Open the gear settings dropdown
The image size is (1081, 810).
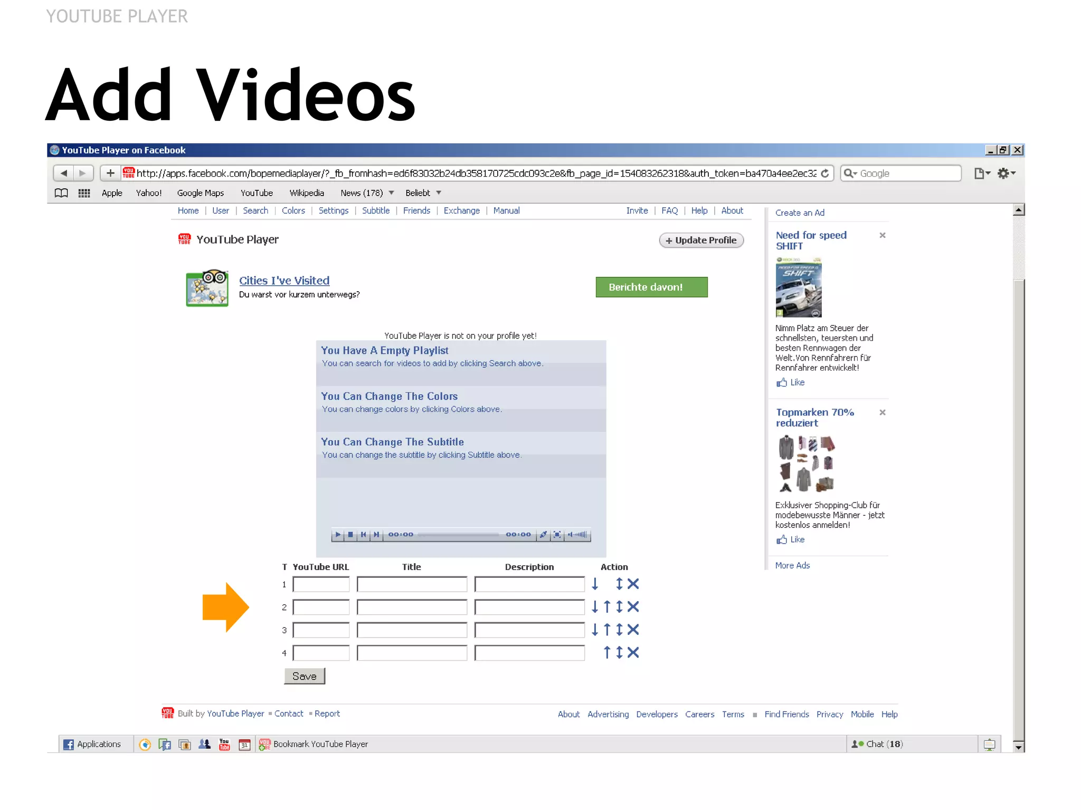(x=1007, y=173)
